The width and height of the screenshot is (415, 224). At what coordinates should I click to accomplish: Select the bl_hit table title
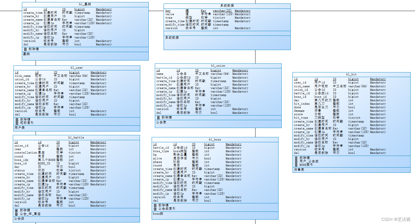(351, 74)
